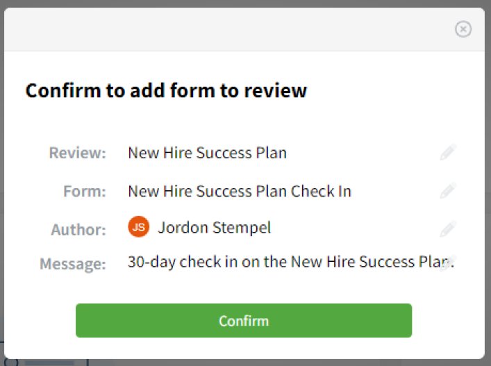Click the pencil icon to edit Review

point(448,153)
